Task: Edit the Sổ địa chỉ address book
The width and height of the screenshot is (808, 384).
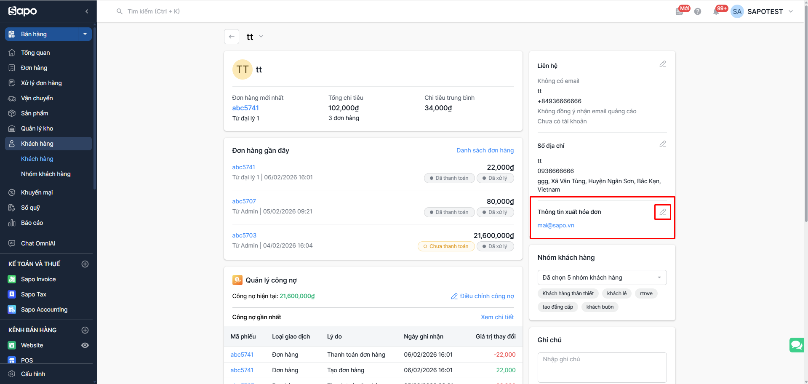Action: pos(662,144)
